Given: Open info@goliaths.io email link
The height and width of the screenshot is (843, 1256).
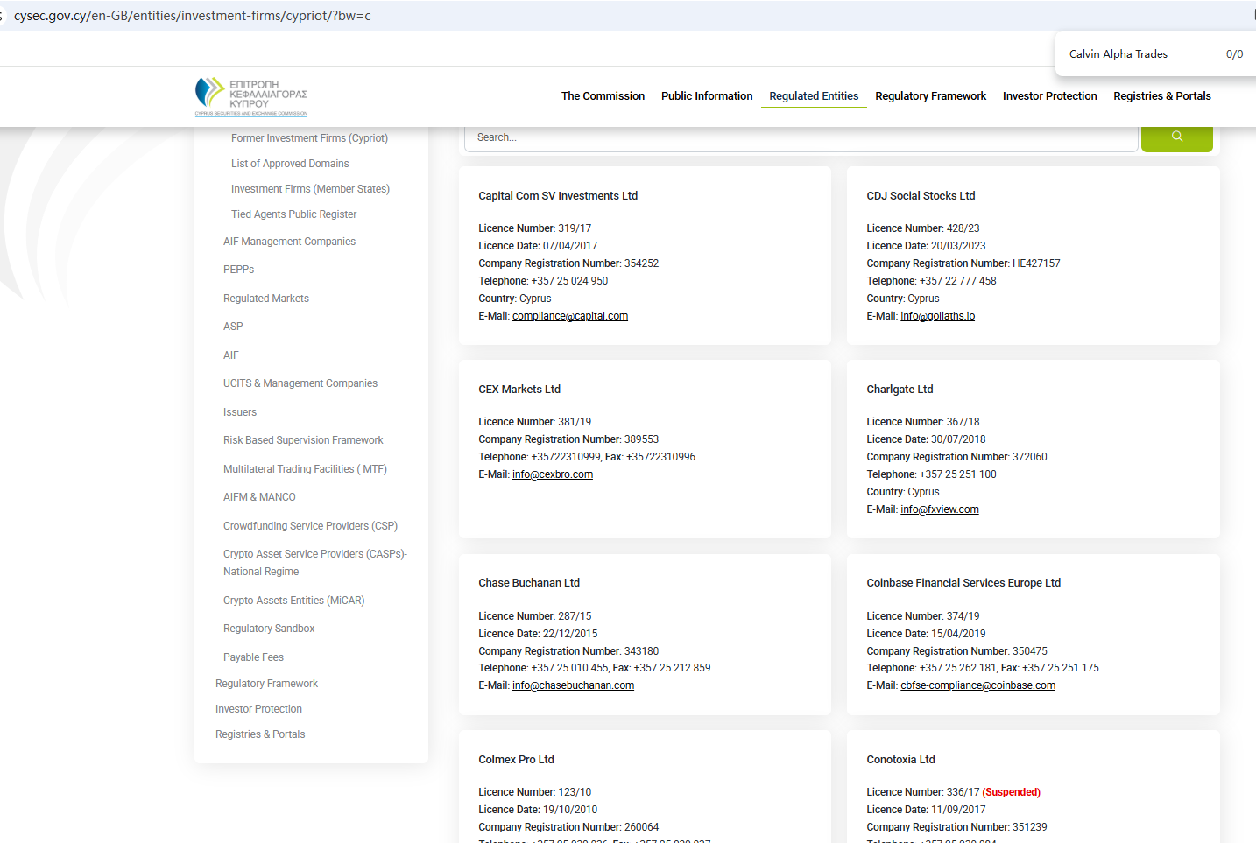Looking at the screenshot, I should [x=937, y=316].
